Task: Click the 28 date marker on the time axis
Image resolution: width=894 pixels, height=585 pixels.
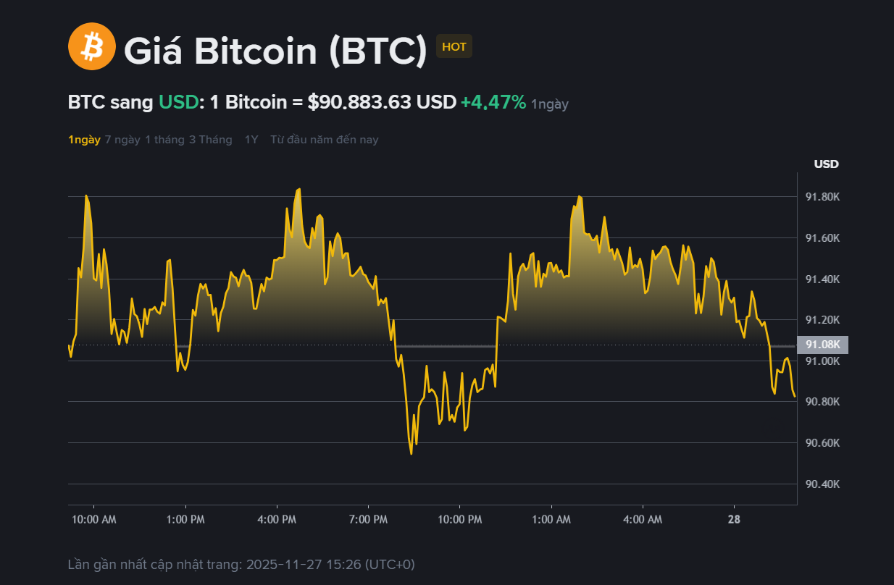Action: point(735,520)
